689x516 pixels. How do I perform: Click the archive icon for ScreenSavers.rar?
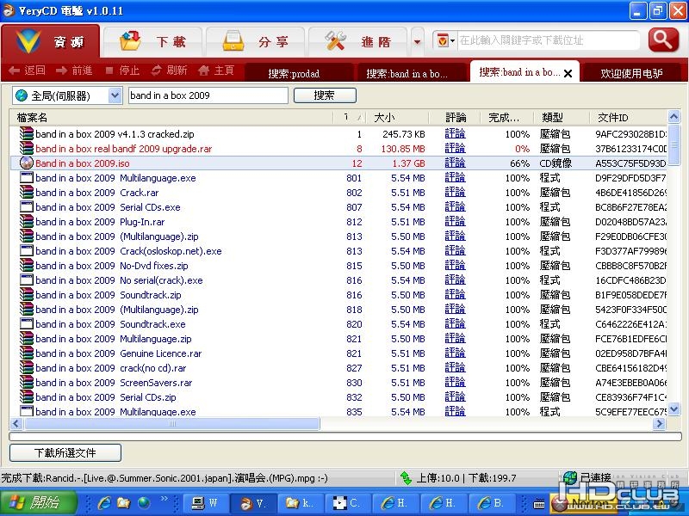coord(27,382)
